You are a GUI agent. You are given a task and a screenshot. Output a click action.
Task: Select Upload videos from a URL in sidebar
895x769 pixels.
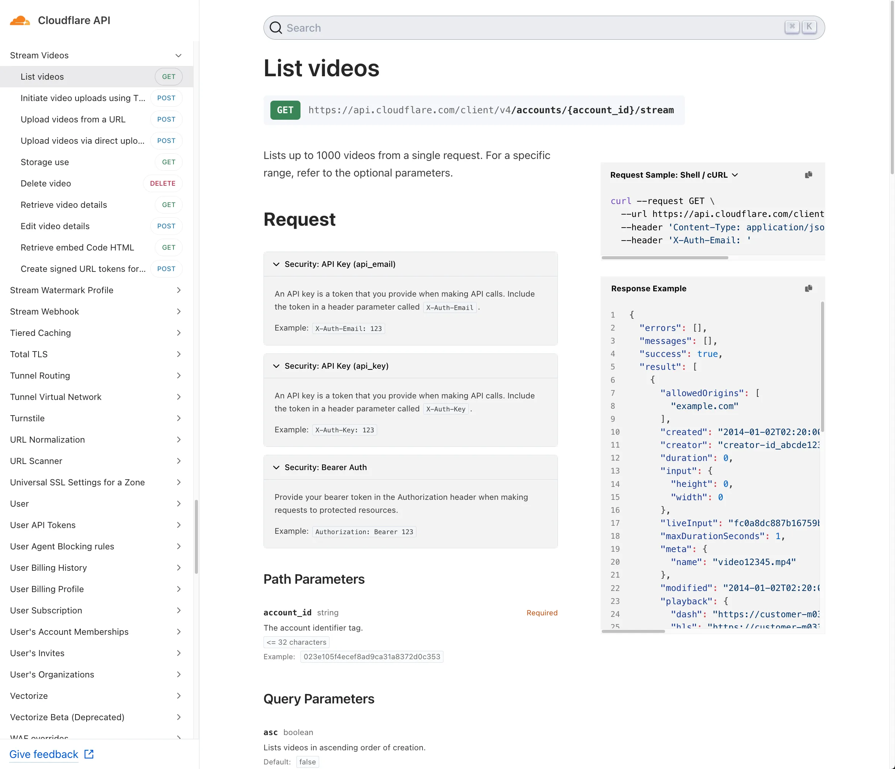tap(73, 119)
